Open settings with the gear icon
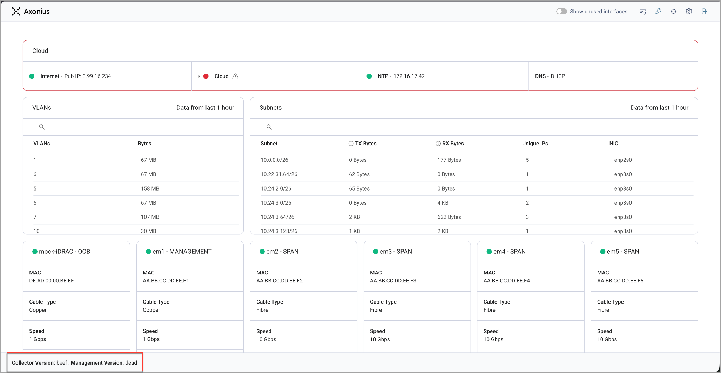 [x=689, y=12]
